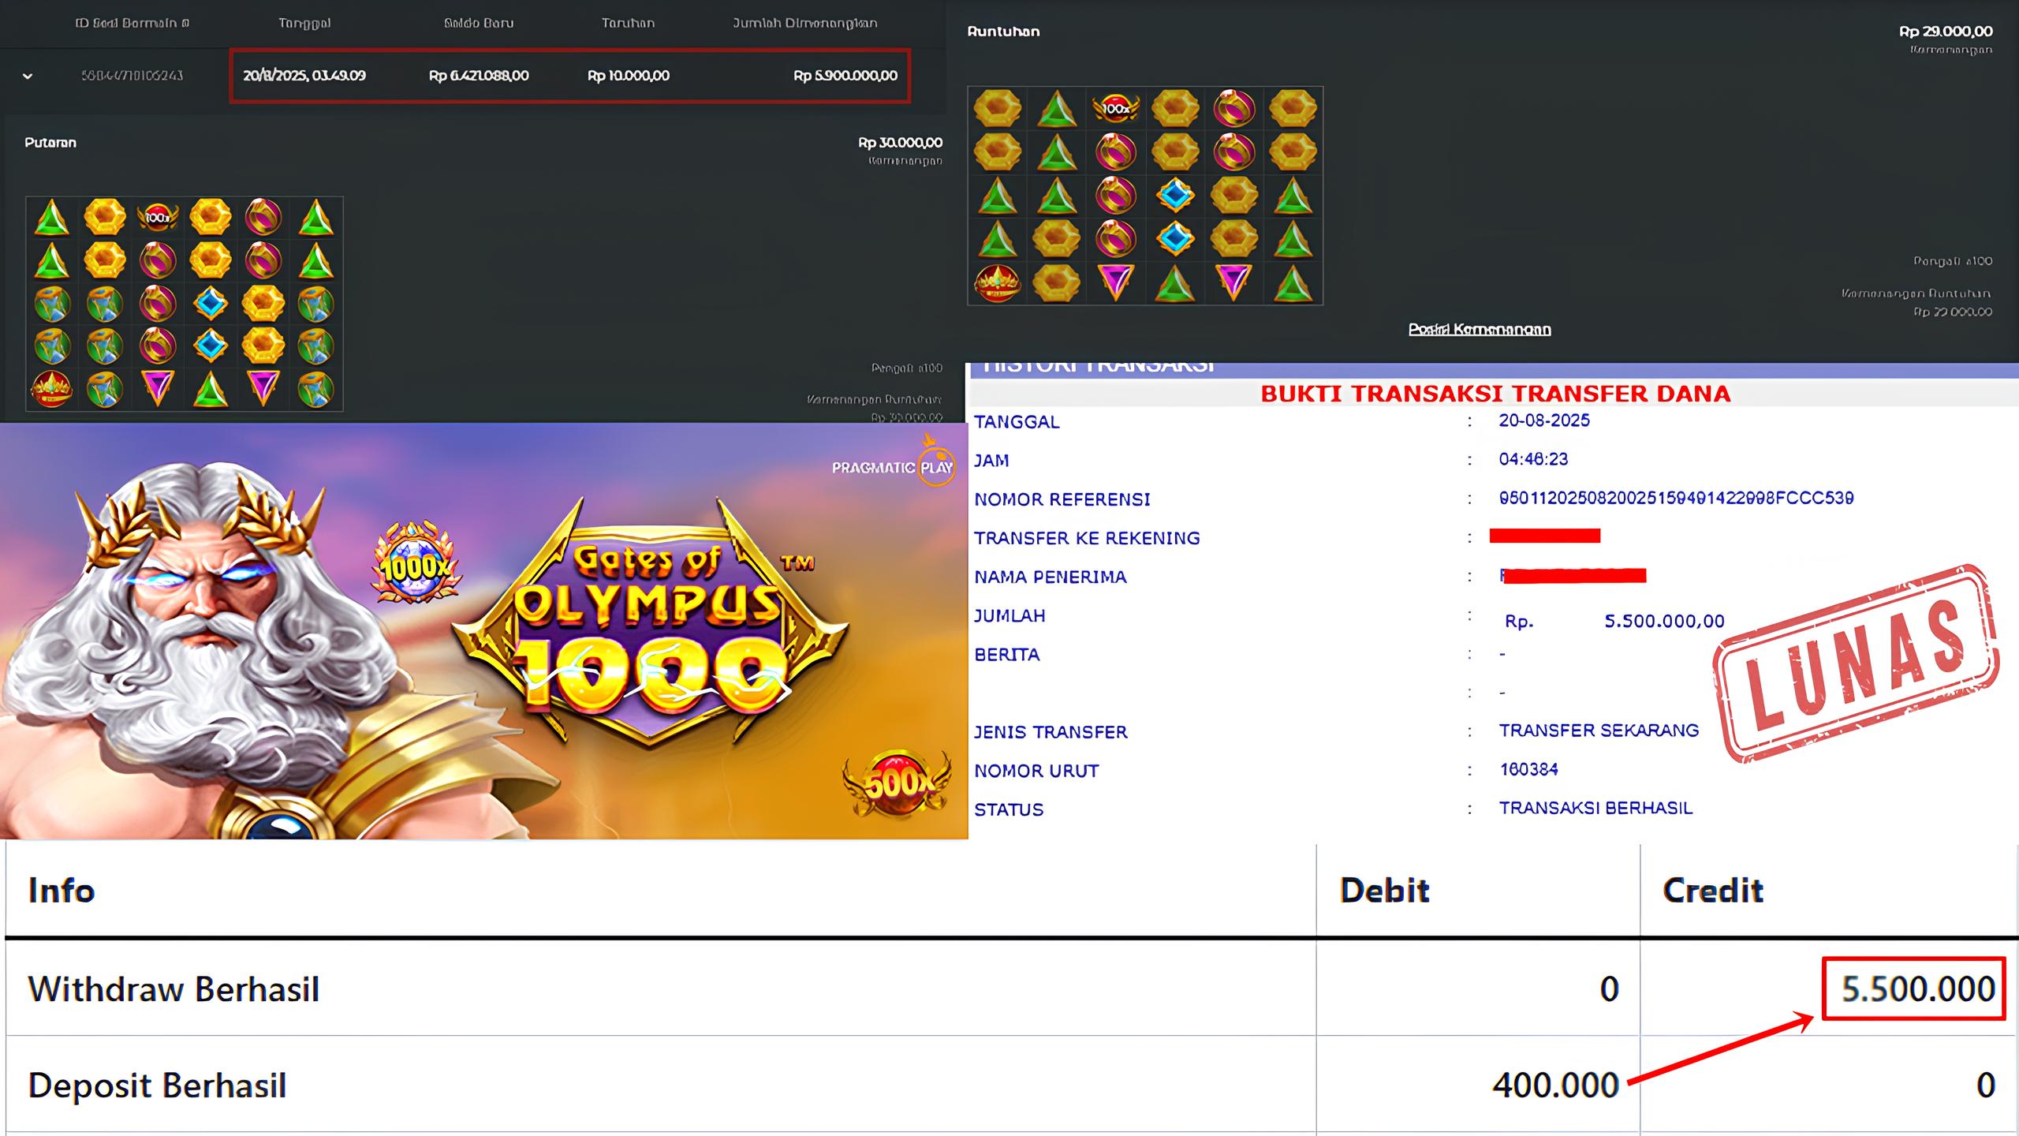Image resolution: width=2019 pixels, height=1136 pixels.
Task: Sort by the Taruhan column header
Action: coord(628,23)
